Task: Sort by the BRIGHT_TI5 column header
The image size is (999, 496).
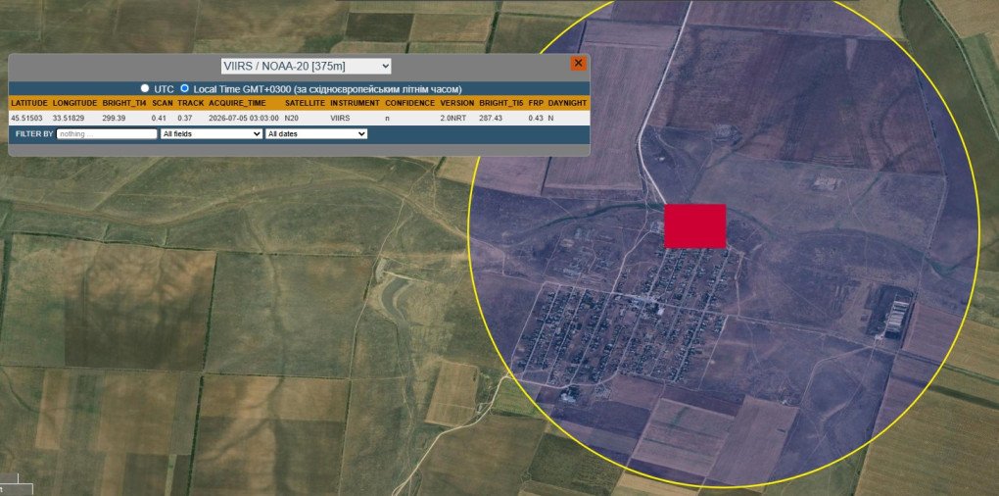Action: (501, 103)
